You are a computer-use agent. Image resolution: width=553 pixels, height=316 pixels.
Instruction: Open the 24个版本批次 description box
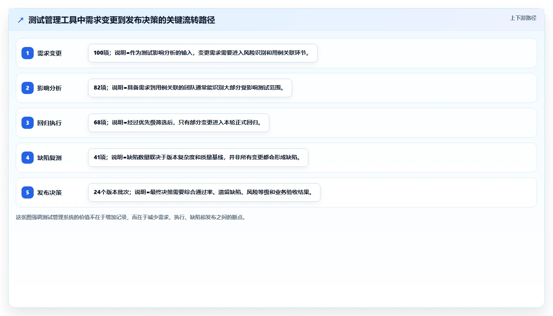pos(204,192)
